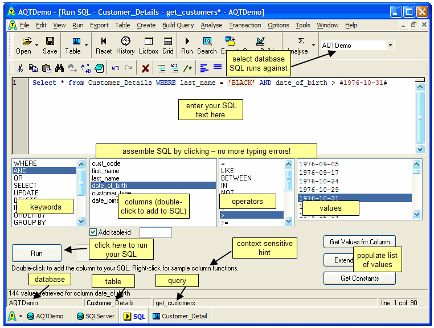Click the cyan notepad icon
Screen dimensions: 434x328
click(99, 68)
